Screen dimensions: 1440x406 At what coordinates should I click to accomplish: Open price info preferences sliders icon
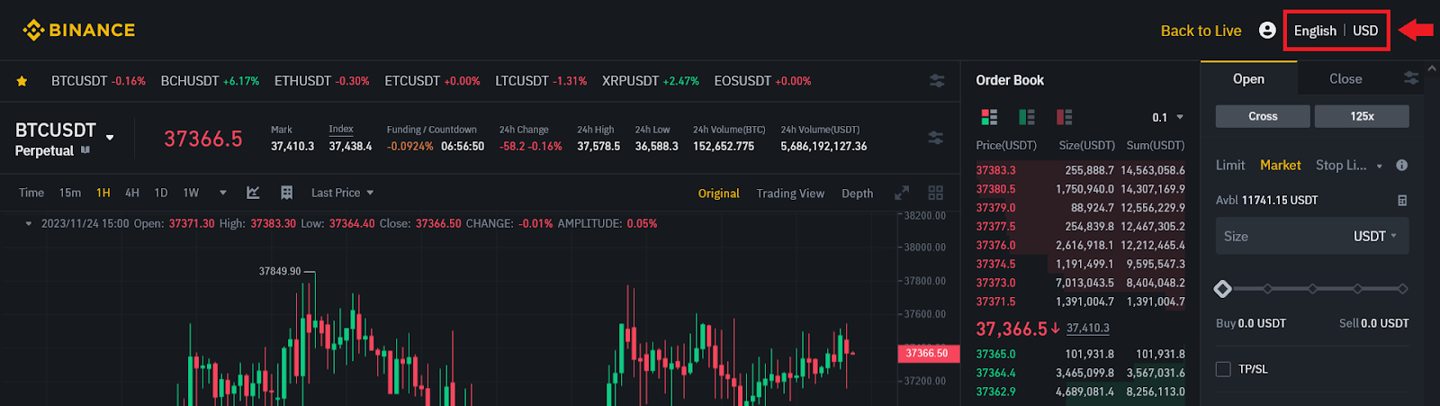pos(936,138)
